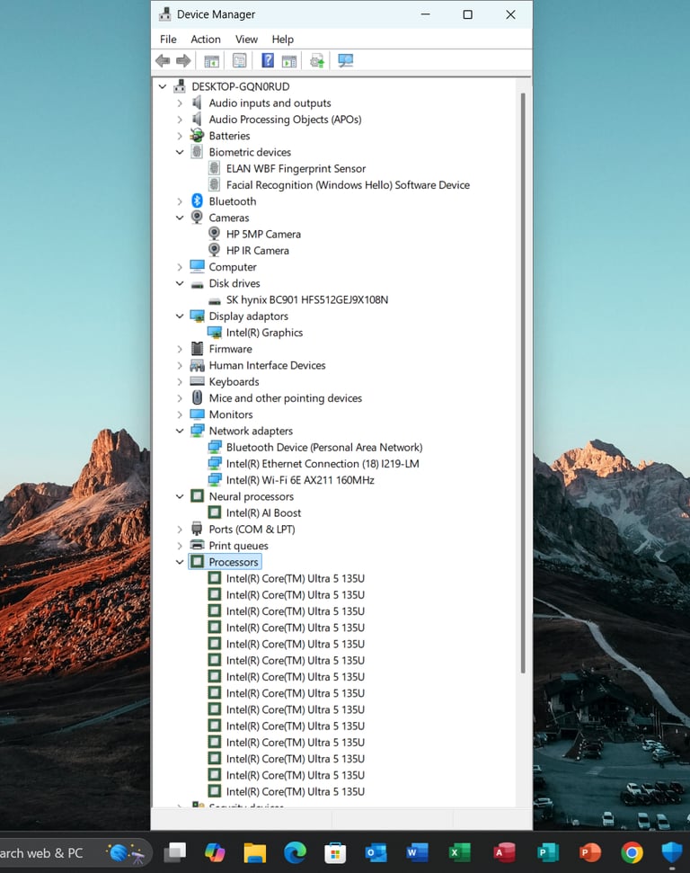This screenshot has height=873, width=690.
Task: Open the Help menu
Action: point(283,40)
